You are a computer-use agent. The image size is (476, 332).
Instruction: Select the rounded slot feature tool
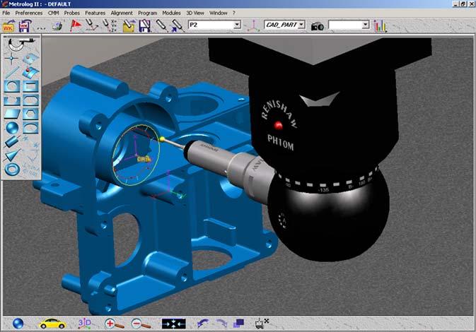pyautogui.click(x=30, y=100)
